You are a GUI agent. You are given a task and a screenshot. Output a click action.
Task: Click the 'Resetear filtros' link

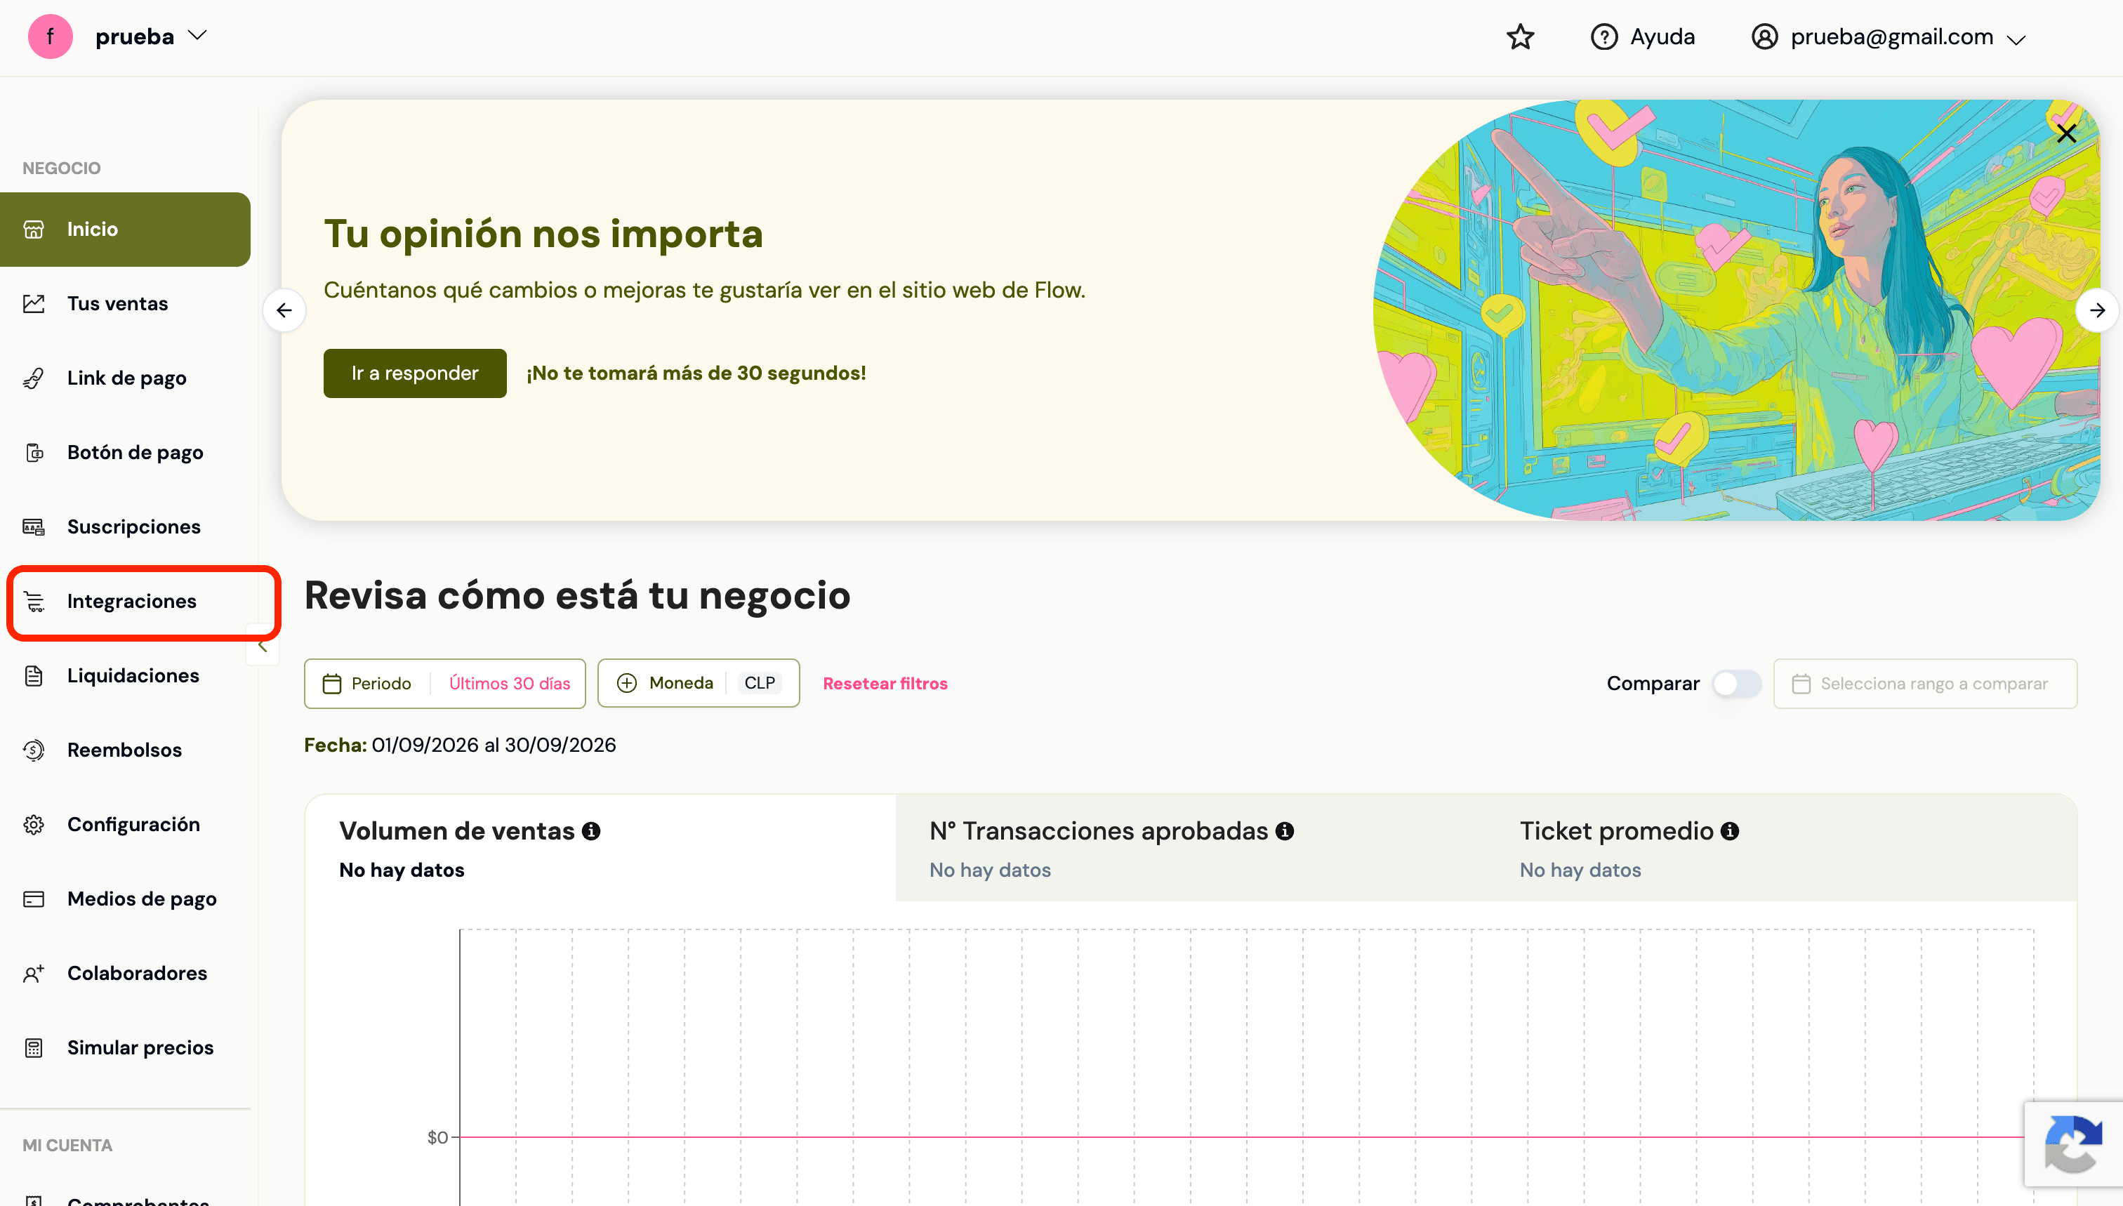click(x=885, y=683)
